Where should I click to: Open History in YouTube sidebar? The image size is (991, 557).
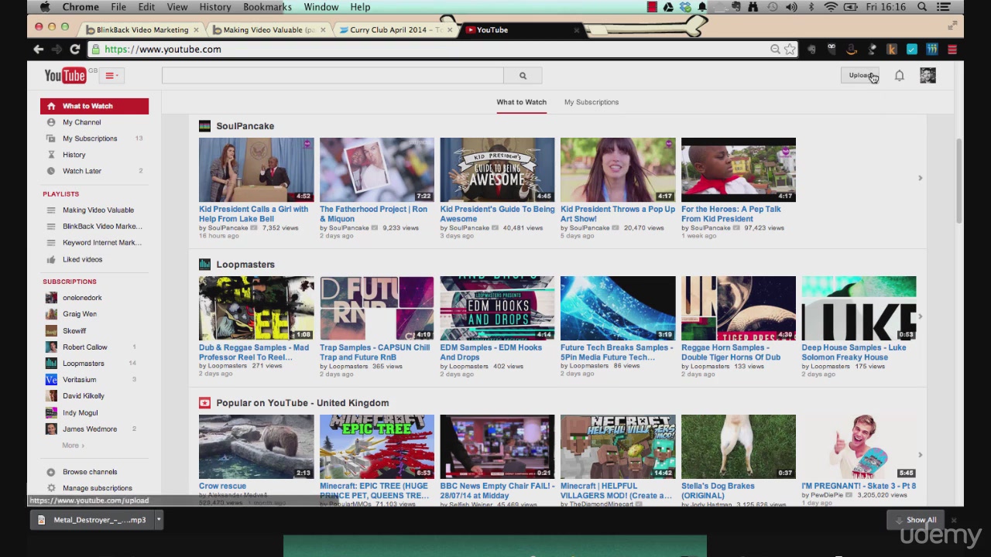point(74,155)
